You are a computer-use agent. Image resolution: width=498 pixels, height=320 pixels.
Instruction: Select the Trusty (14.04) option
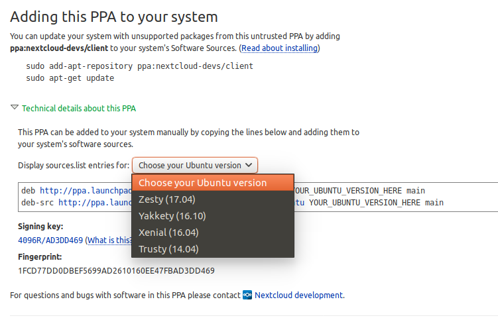pyautogui.click(x=168, y=249)
